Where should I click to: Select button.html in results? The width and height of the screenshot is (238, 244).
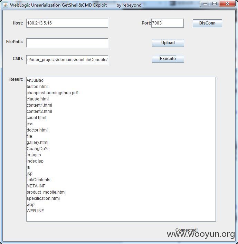pyautogui.click(x=37, y=87)
